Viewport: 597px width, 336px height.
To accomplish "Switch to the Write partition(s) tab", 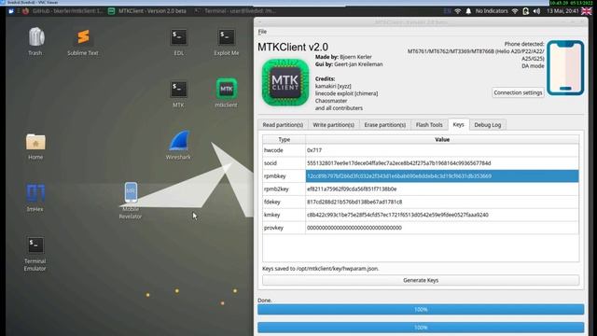I will pos(334,125).
